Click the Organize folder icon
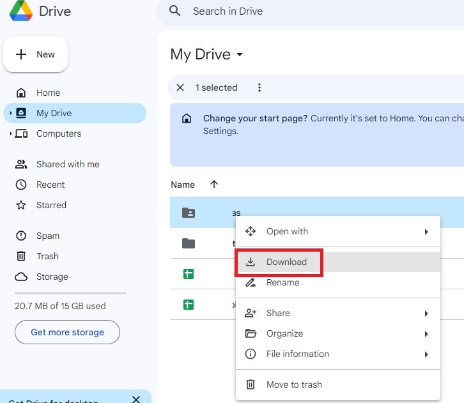Viewport: 464px width, 403px height. click(x=251, y=333)
